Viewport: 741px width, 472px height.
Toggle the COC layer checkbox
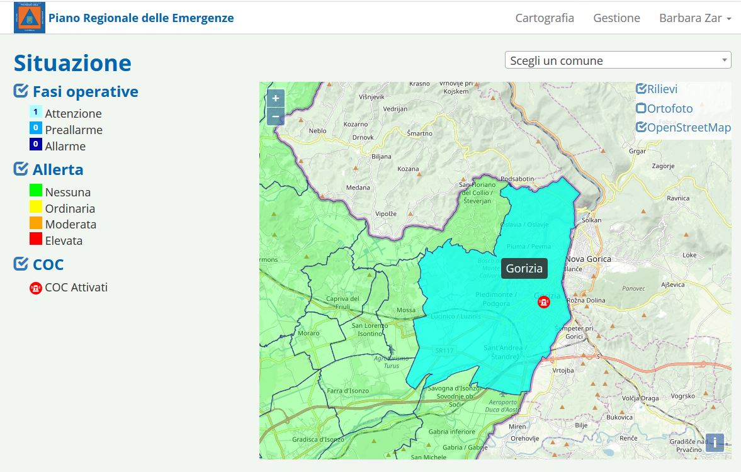[x=21, y=264]
